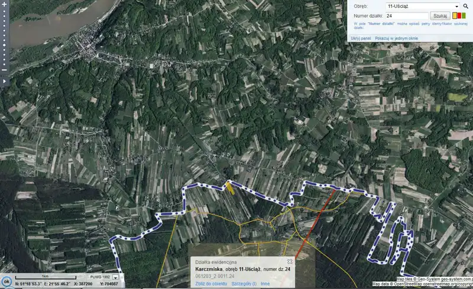Zoom in with the plus icon
Image resolution: width=473 pixels, height=289 pixels.
click(4, 4)
